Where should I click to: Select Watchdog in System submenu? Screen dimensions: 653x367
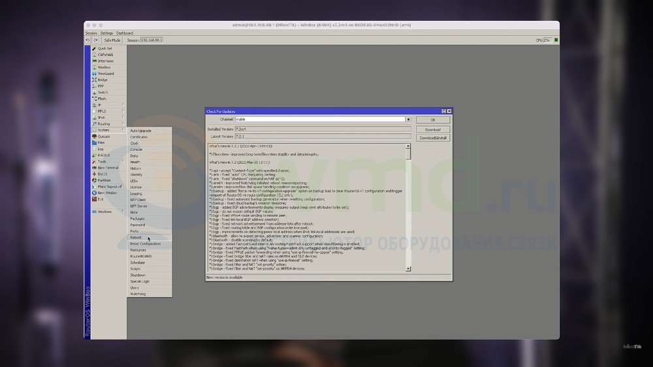149,294
